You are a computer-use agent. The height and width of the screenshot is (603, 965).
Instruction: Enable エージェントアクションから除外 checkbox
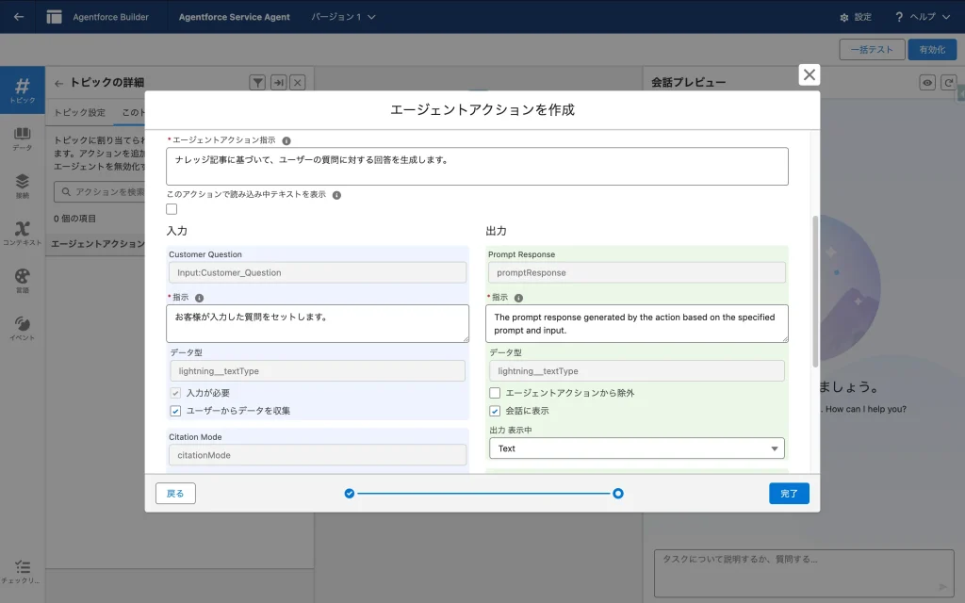click(495, 393)
